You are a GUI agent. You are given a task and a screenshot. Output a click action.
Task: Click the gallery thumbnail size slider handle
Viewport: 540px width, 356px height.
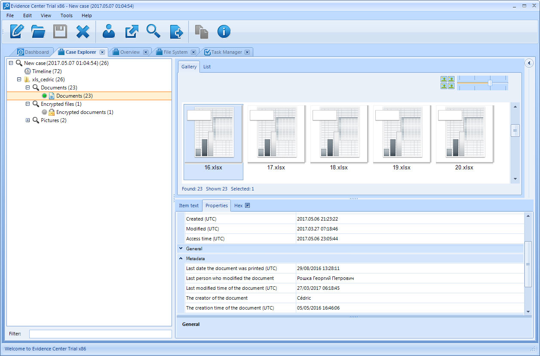pyautogui.click(x=490, y=83)
